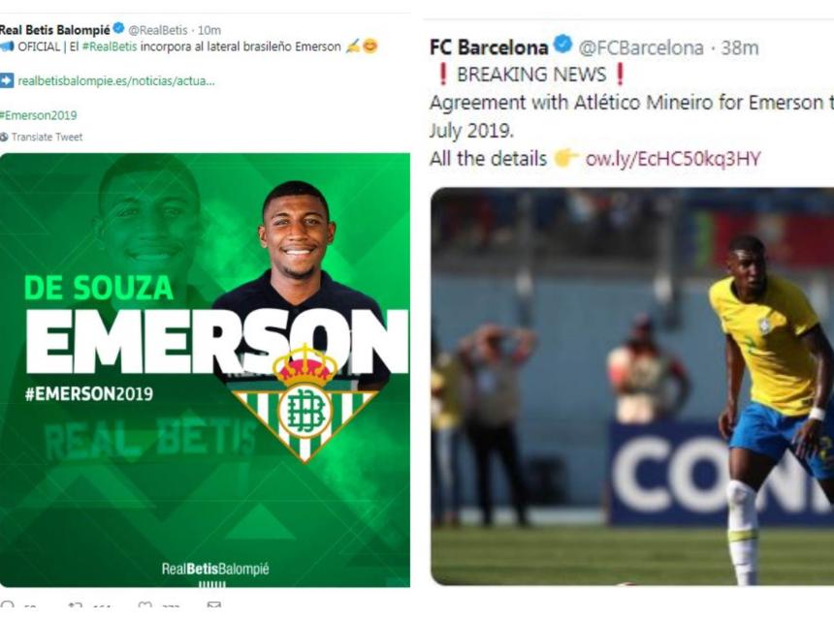Click Translate Tweet

click(x=47, y=137)
